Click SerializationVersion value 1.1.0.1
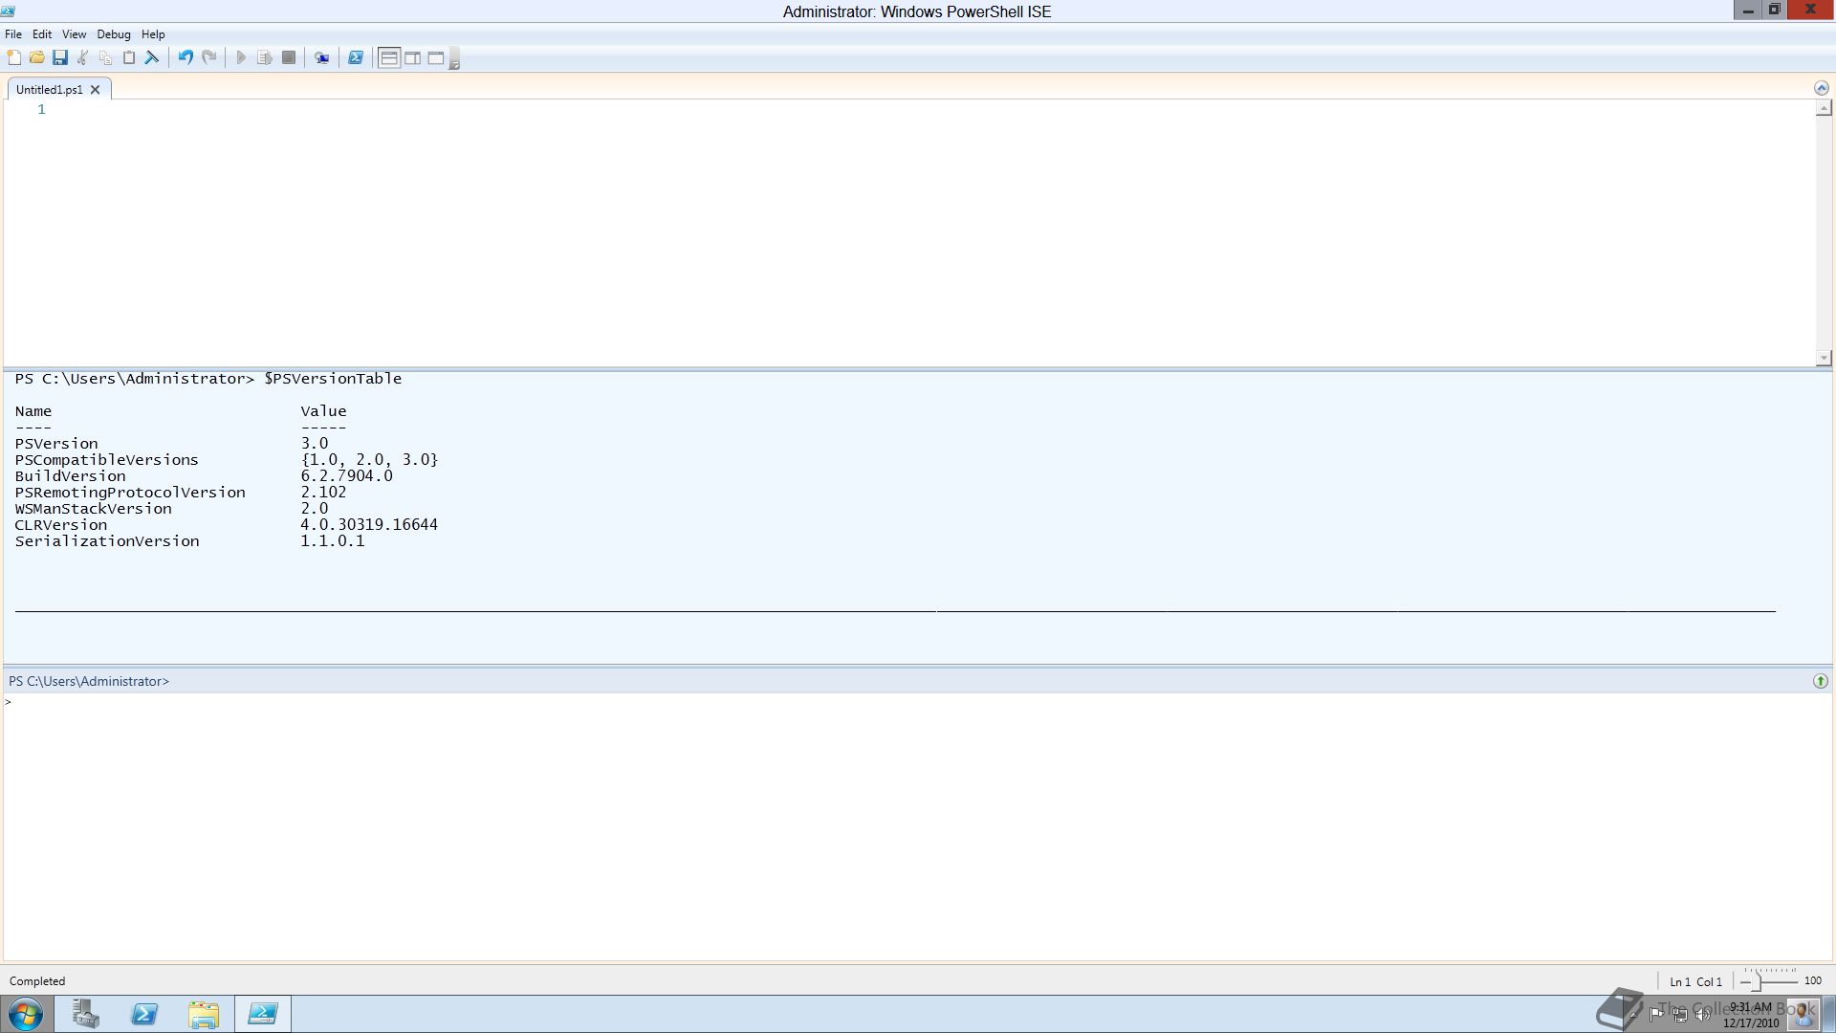Screen dimensions: 1836x1033 (x=333, y=541)
